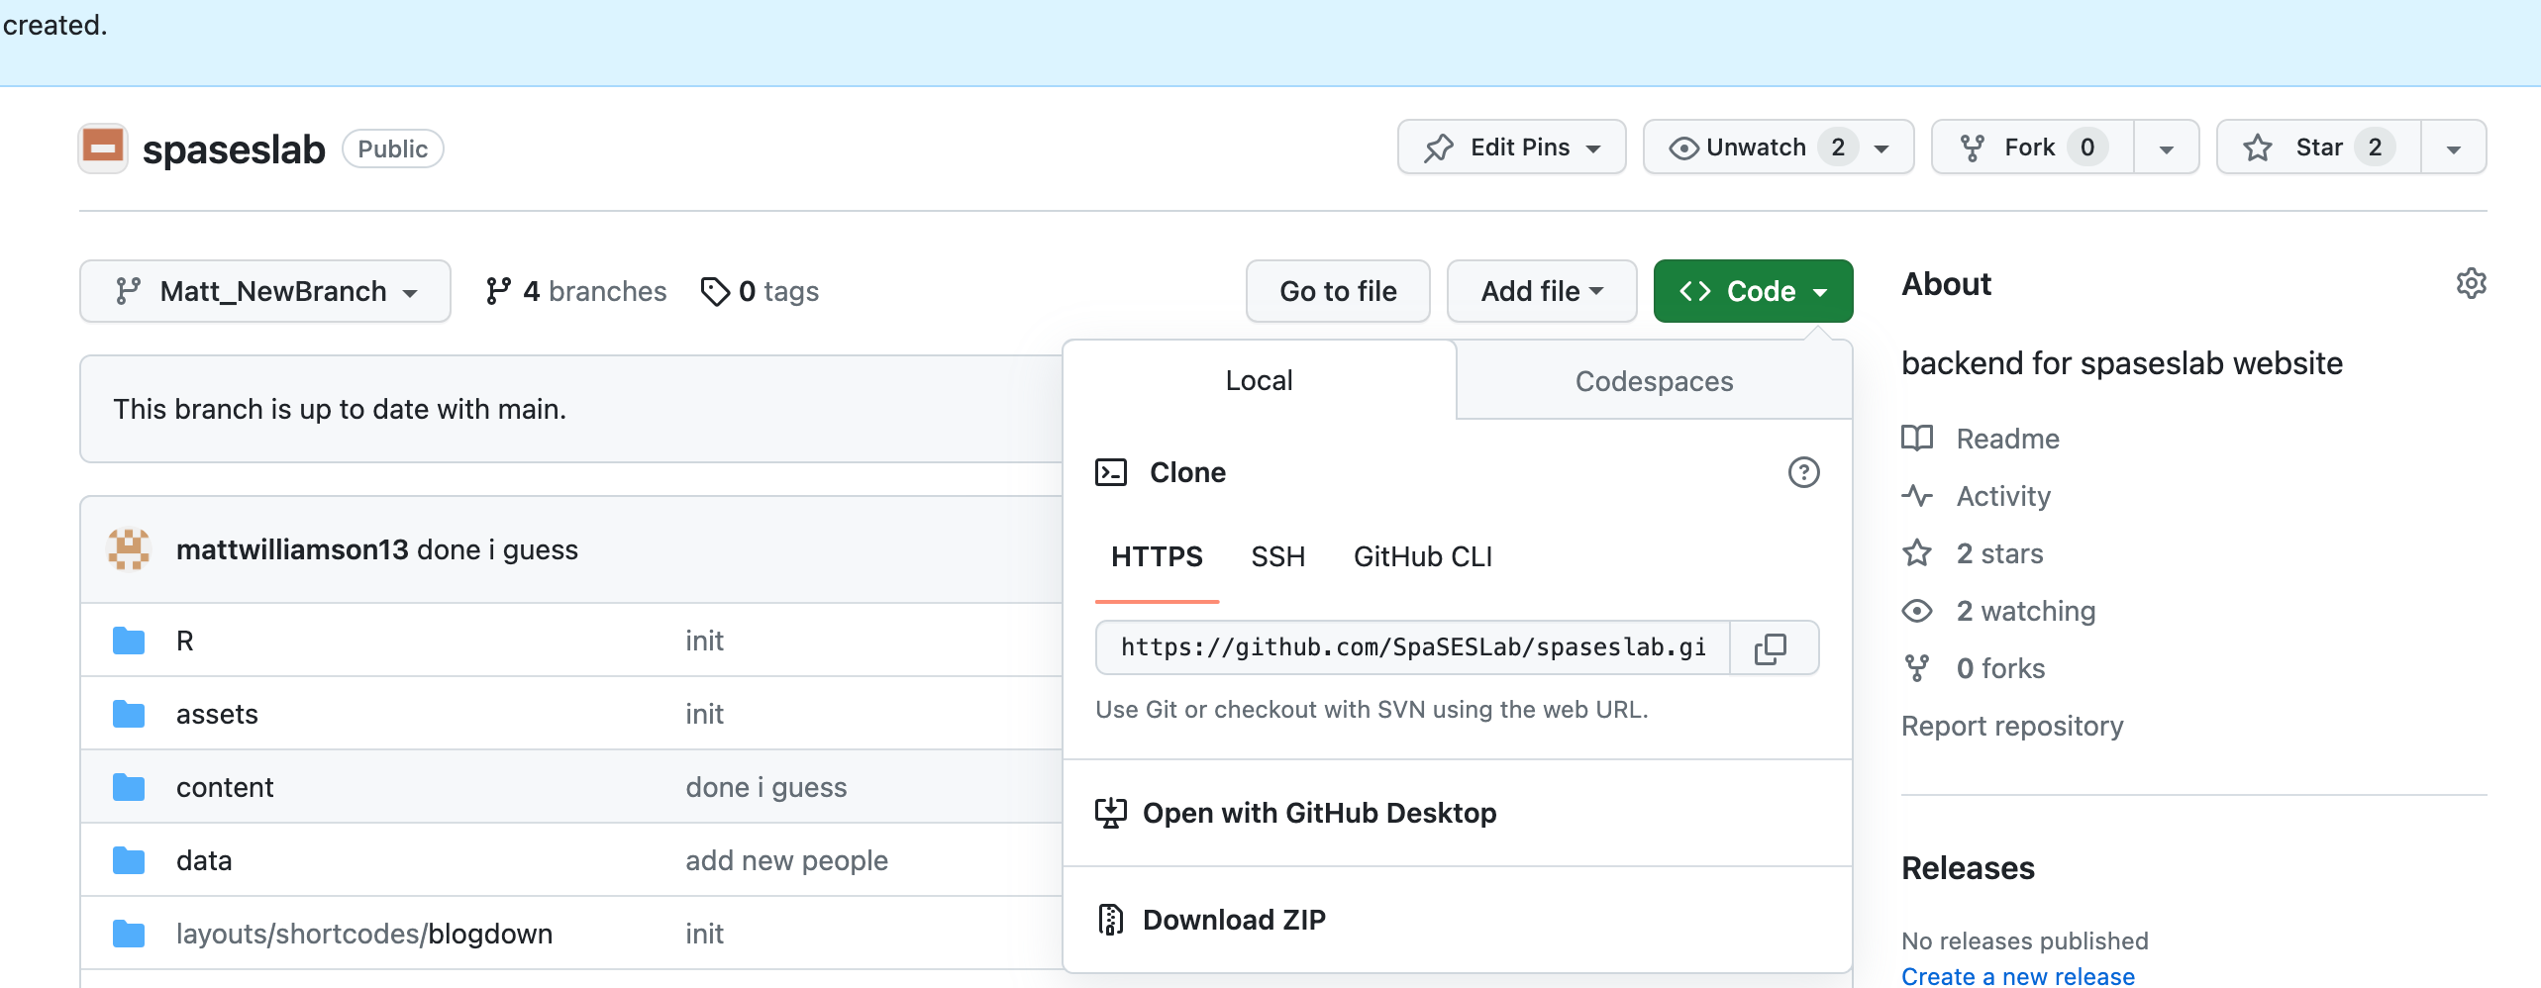Image resolution: width=2541 pixels, height=988 pixels.
Task: Click the folder icon beside data
Action: click(129, 860)
